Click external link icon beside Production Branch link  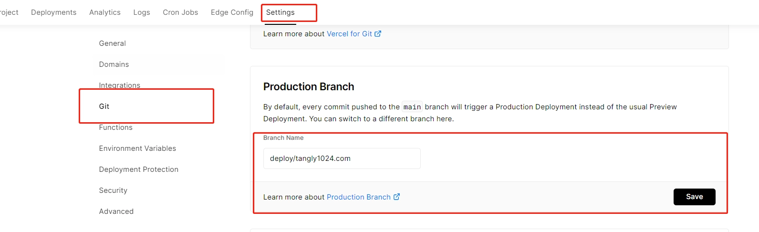click(x=396, y=197)
